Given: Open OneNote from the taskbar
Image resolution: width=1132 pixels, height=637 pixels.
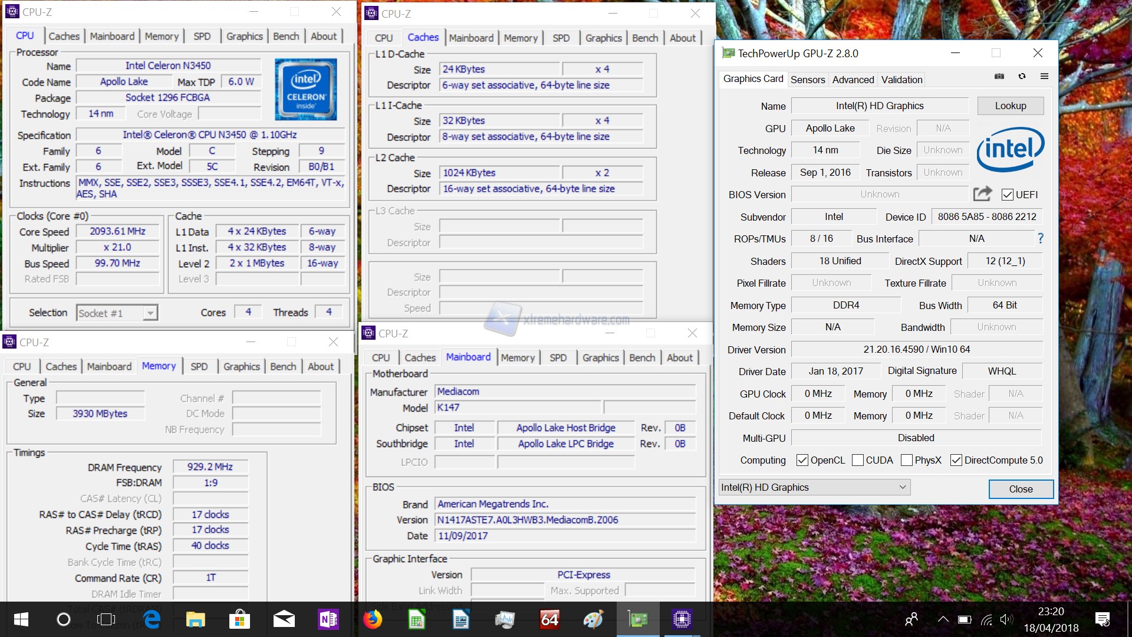Looking at the screenshot, I should [328, 619].
